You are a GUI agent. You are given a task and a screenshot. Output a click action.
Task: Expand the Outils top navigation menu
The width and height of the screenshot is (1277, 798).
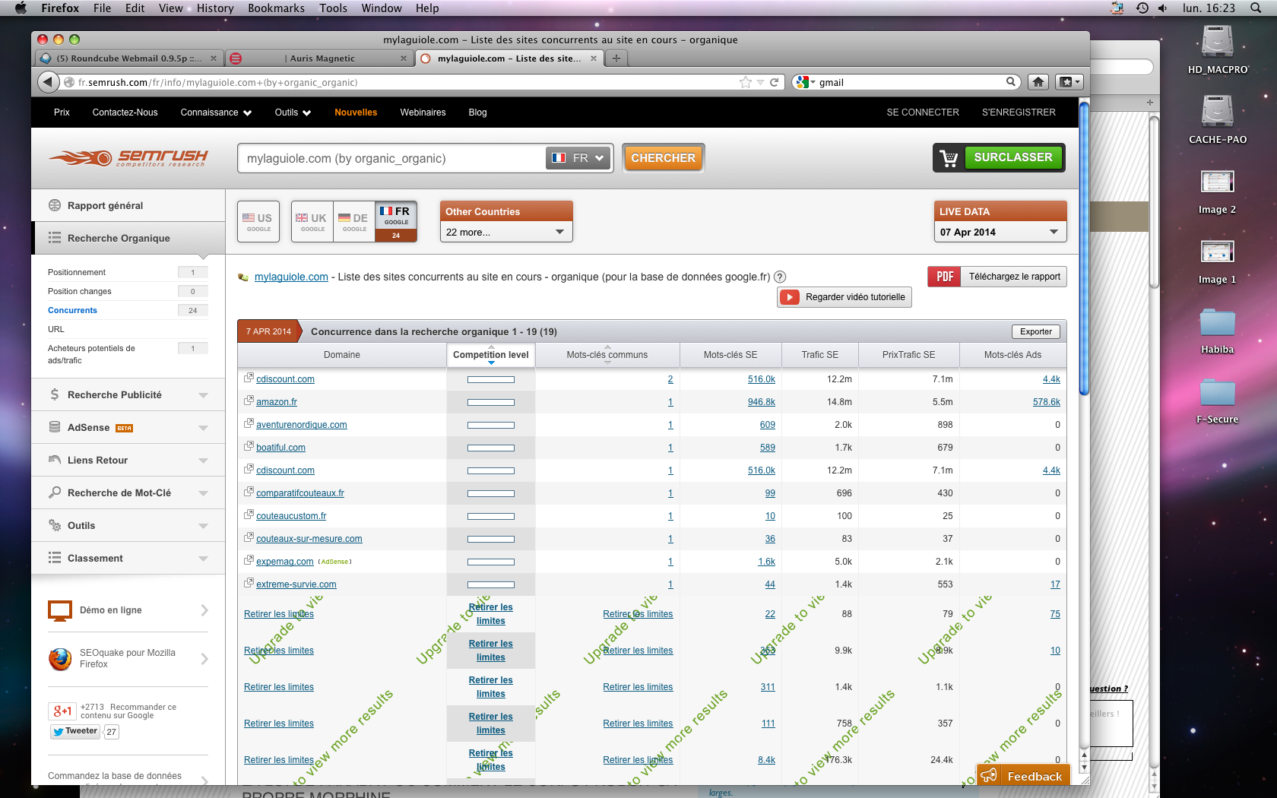(x=293, y=112)
